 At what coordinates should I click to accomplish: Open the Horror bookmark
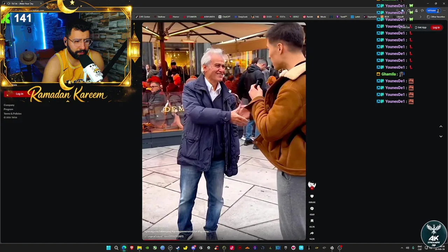coord(174,17)
